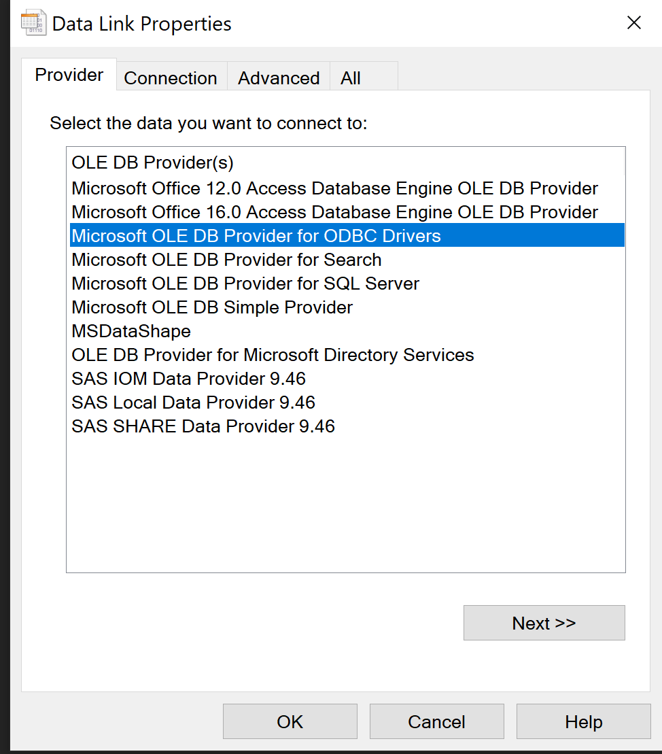The height and width of the screenshot is (754, 662).
Task: Close the Data Link Properties dialog
Action: pos(633,23)
